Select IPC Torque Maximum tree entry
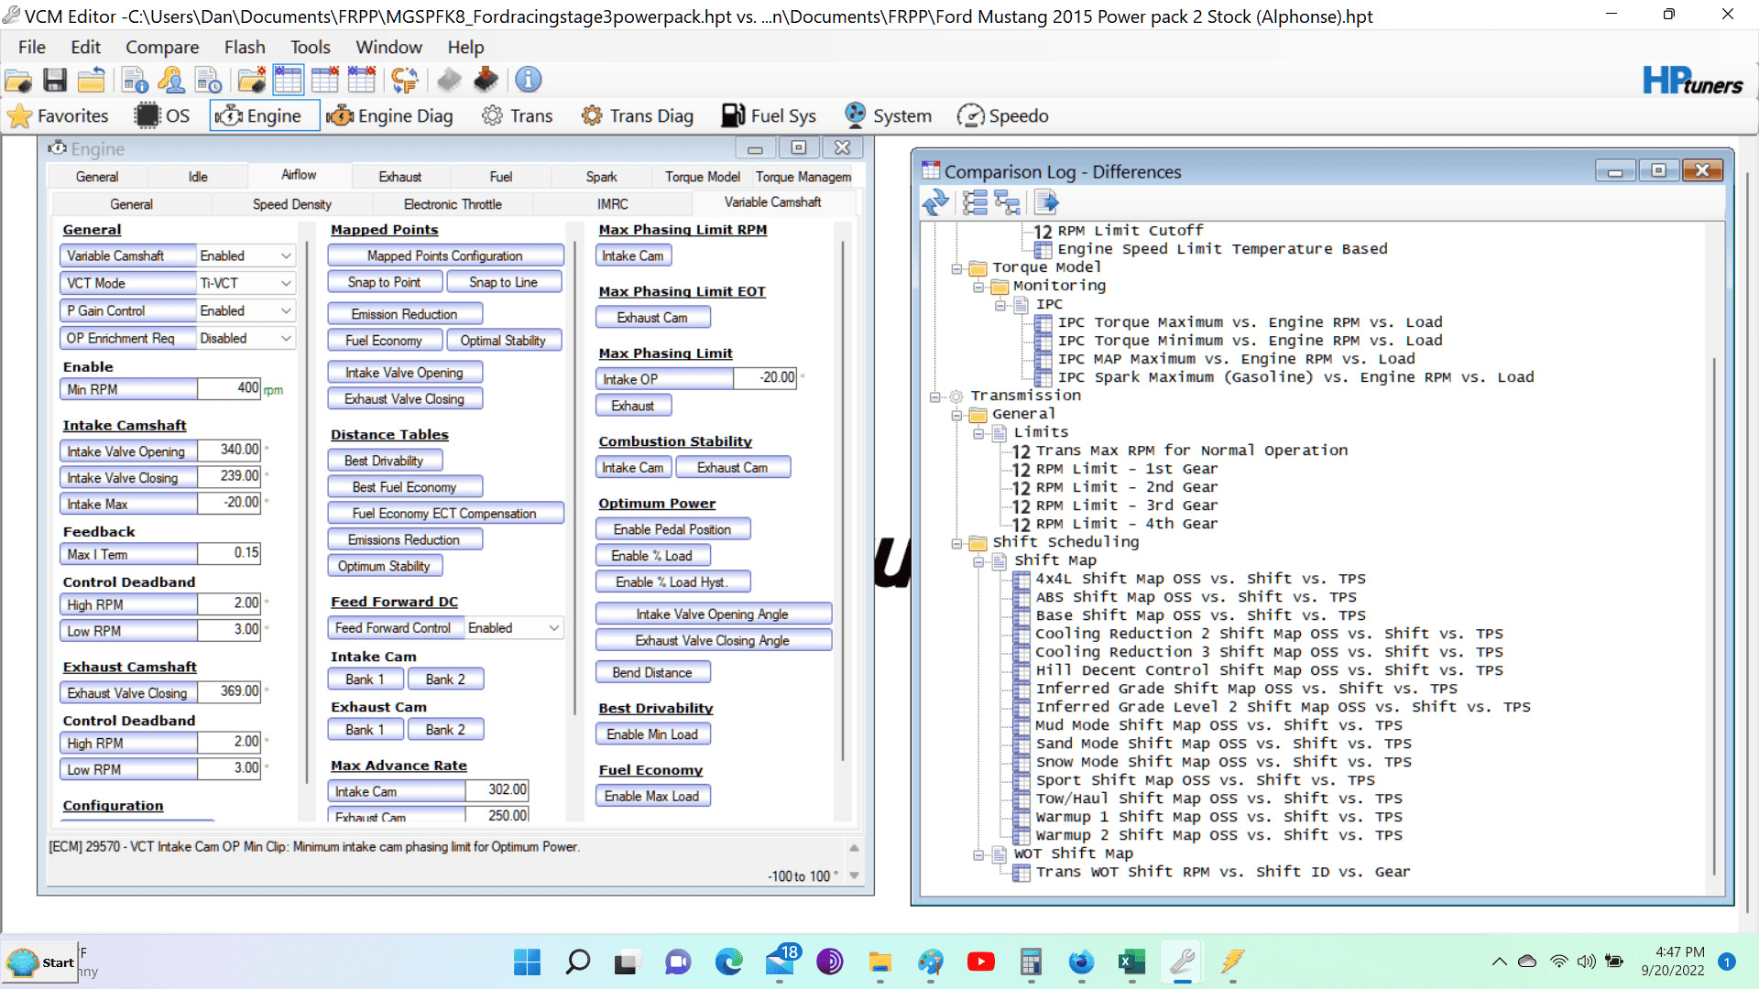The height and width of the screenshot is (989, 1759). click(1250, 322)
